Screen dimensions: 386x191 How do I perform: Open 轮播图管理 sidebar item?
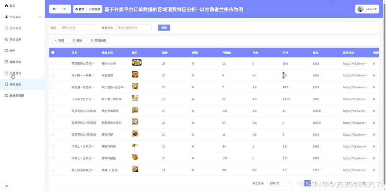tap(22, 96)
